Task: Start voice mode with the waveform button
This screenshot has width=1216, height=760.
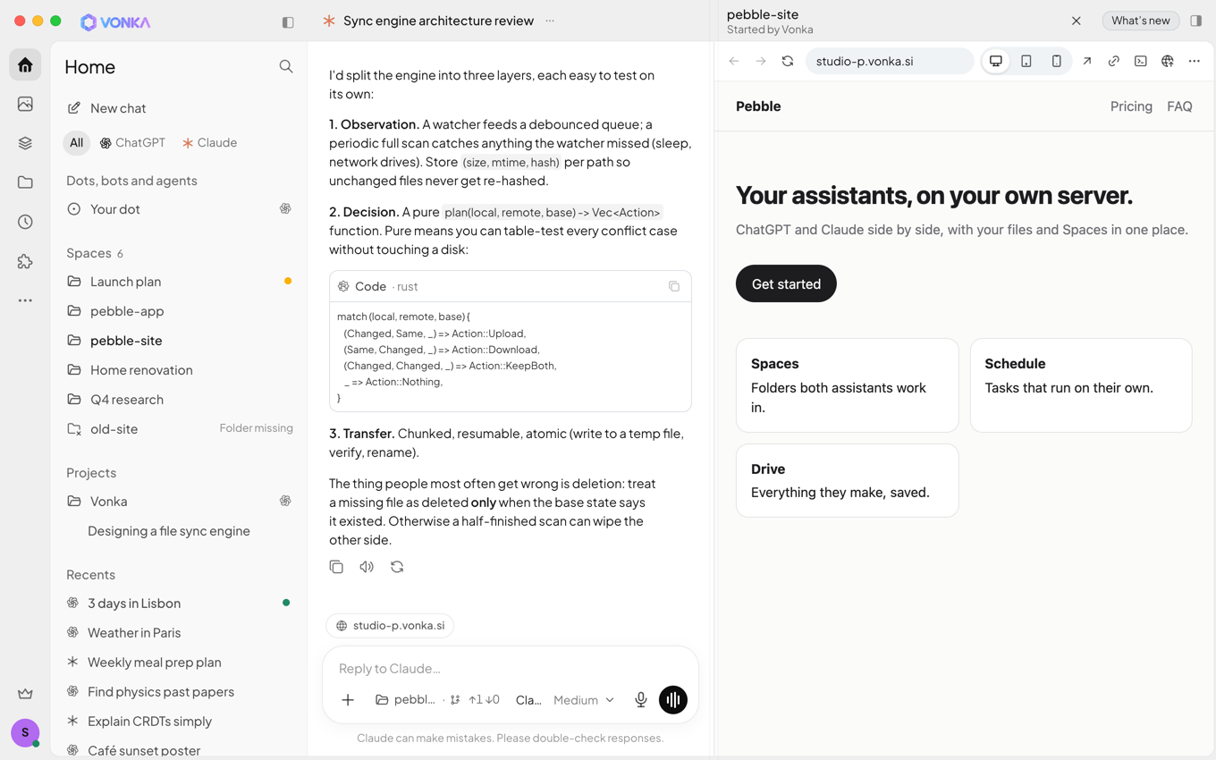Action: click(x=673, y=700)
